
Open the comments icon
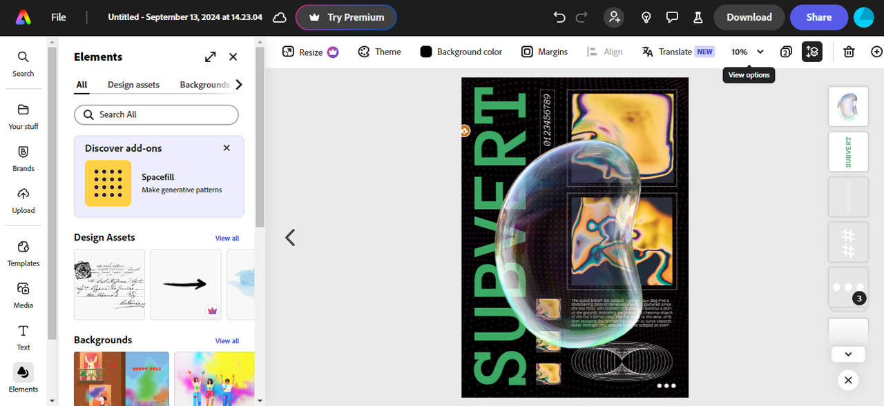(x=672, y=17)
